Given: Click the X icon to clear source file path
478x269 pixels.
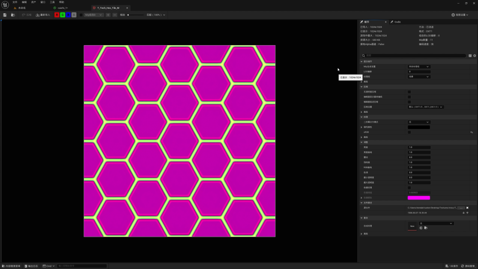Looking at the screenshot, I should pos(467,208).
